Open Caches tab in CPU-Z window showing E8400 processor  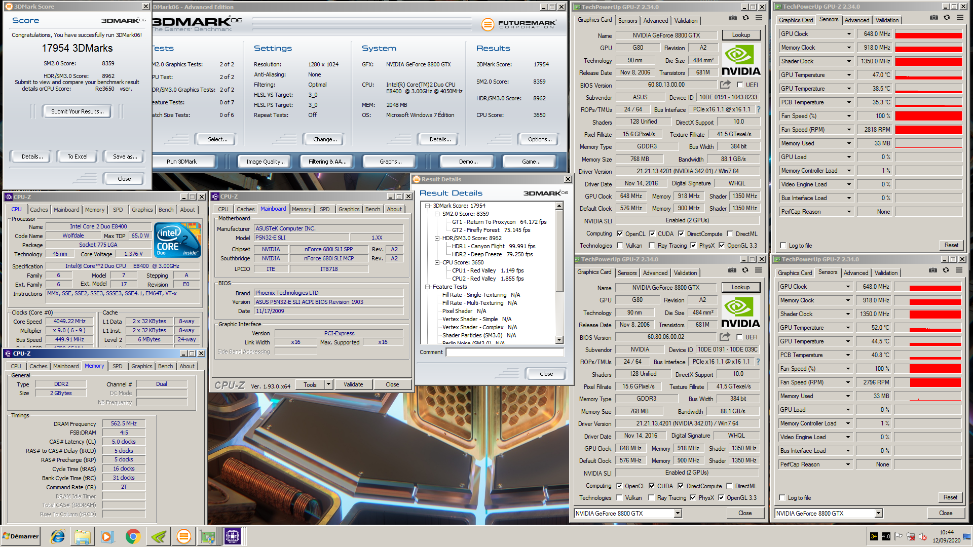click(x=39, y=210)
